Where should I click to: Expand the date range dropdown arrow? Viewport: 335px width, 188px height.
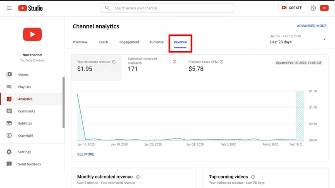(324, 39)
